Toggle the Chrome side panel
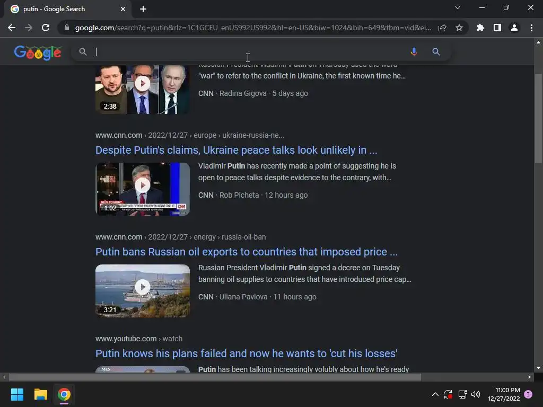Viewport: 543px width, 407px height. coord(497,28)
